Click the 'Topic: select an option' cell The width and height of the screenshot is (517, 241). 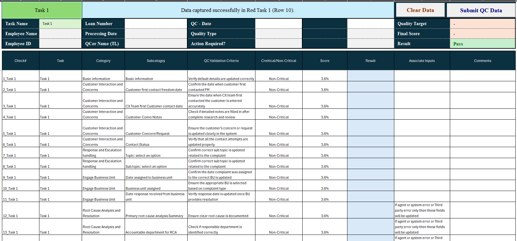[156, 153]
